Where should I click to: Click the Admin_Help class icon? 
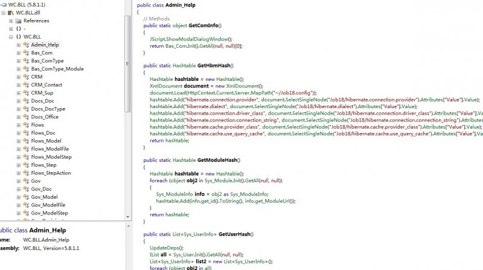(26, 45)
